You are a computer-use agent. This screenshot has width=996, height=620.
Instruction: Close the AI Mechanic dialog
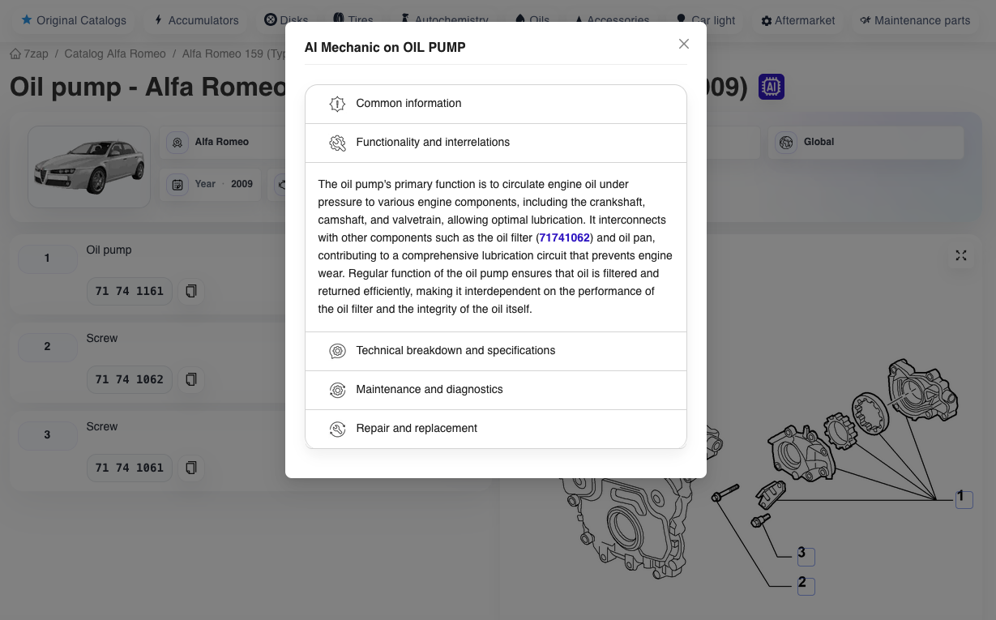[684, 44]
